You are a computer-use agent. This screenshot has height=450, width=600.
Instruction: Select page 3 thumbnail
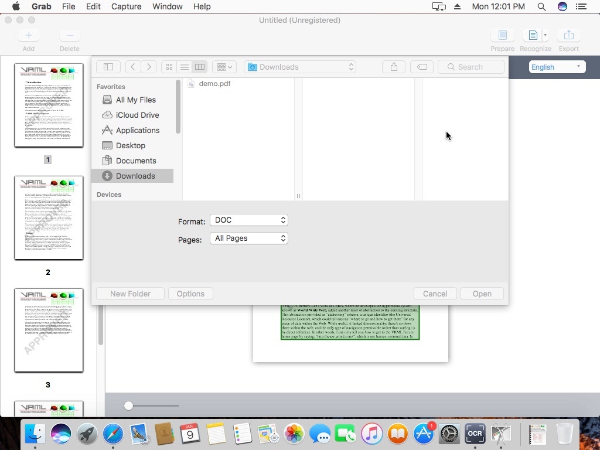(x=49, y=330)
